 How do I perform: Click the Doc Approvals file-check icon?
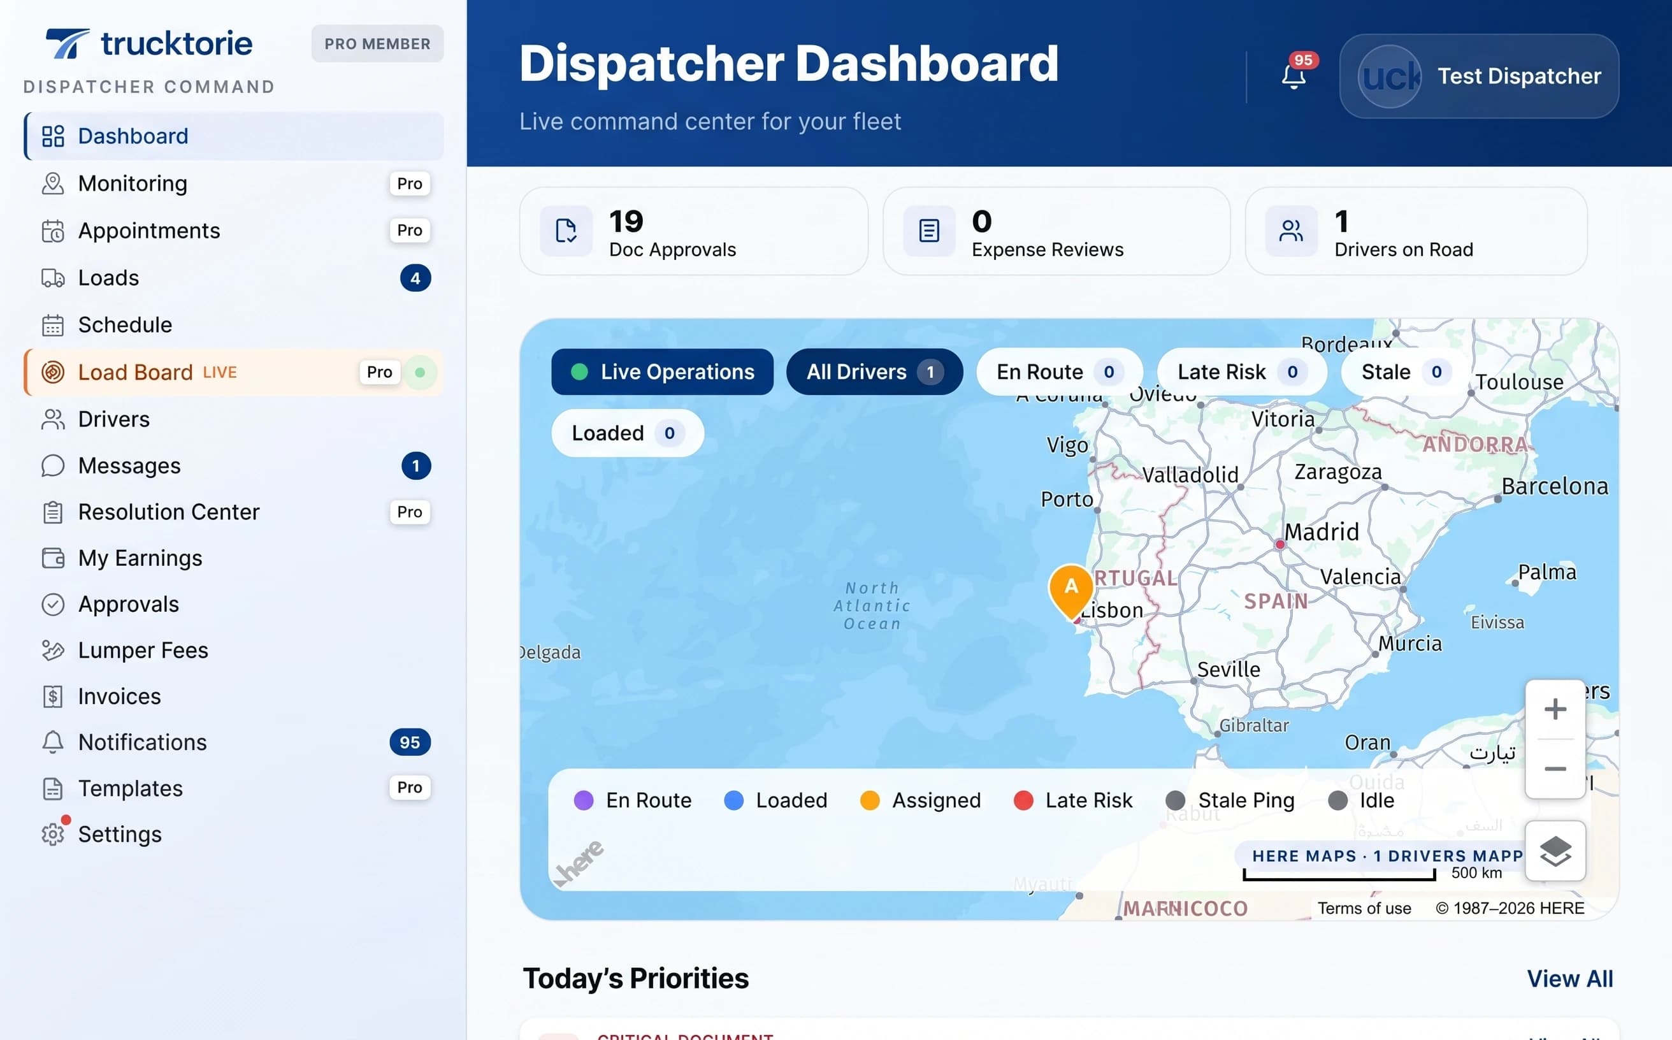pos(566,231)
